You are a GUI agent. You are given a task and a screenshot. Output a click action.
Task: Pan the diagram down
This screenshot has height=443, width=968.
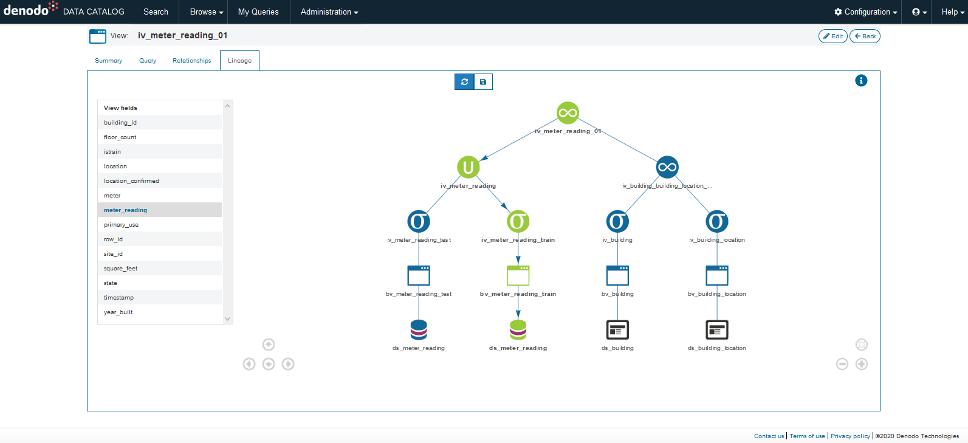click(269, 364)
